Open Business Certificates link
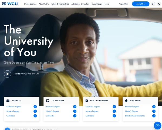This screenshot has height=130, width=162. (x=11, y=116)
